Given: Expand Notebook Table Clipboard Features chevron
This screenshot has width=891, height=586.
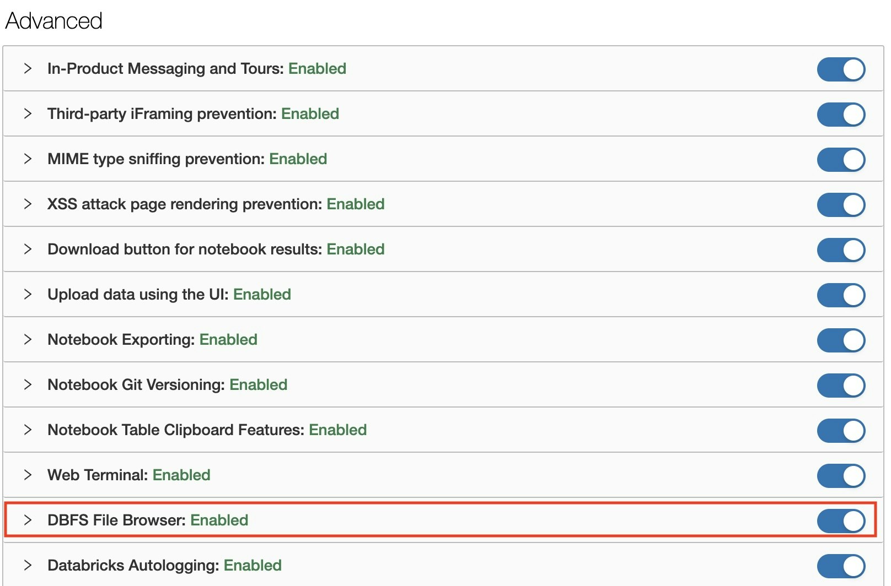Looking at the screenshot, I should 28,430.
